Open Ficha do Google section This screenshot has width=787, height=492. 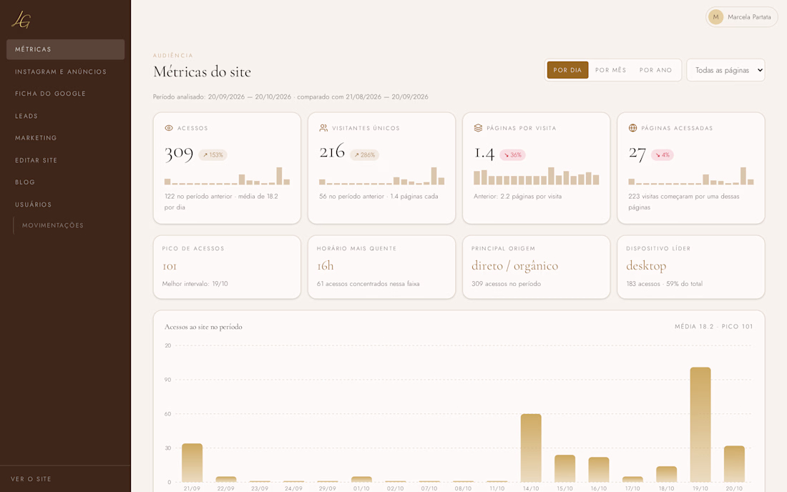pos(66,94)
